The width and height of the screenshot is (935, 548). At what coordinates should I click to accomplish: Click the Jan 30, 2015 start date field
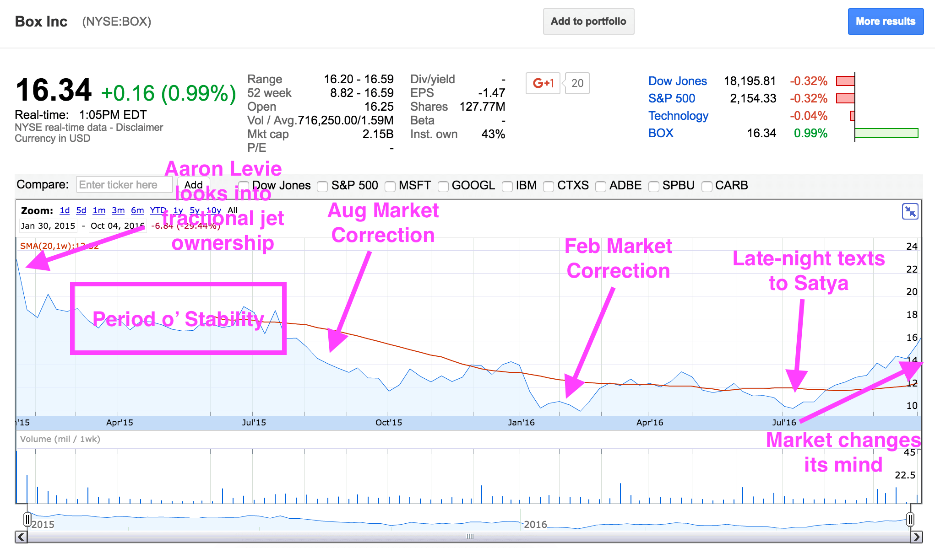pyautogui.click(x=48, y=226)
